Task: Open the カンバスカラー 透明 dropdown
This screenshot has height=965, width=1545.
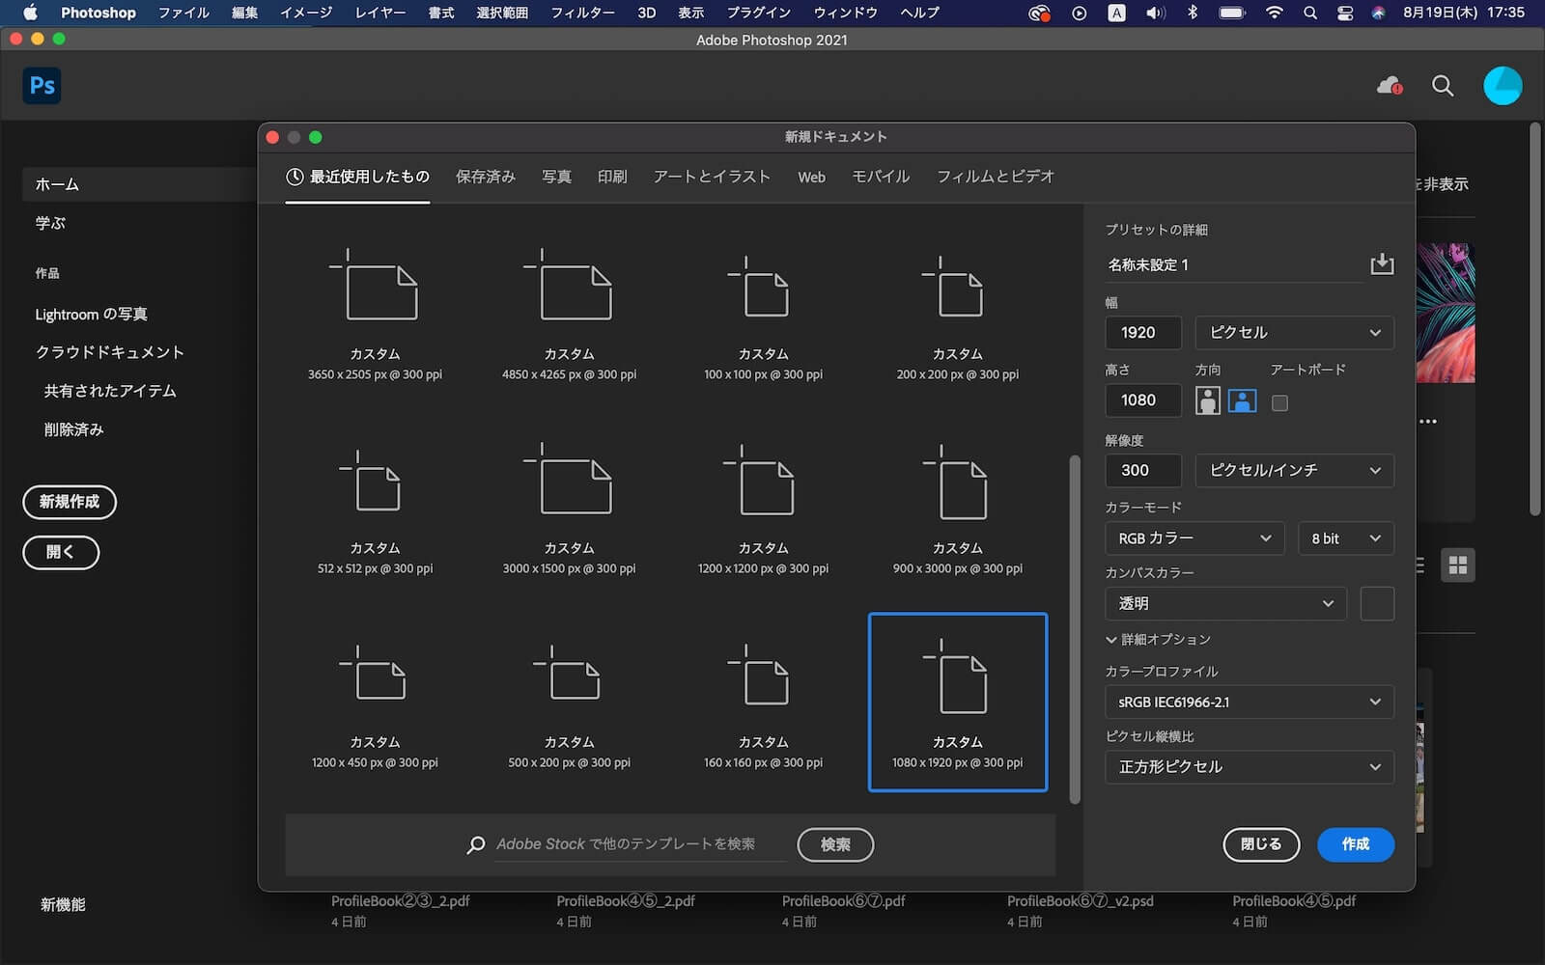Action: pyautogui.click(x=1225, y=603)
